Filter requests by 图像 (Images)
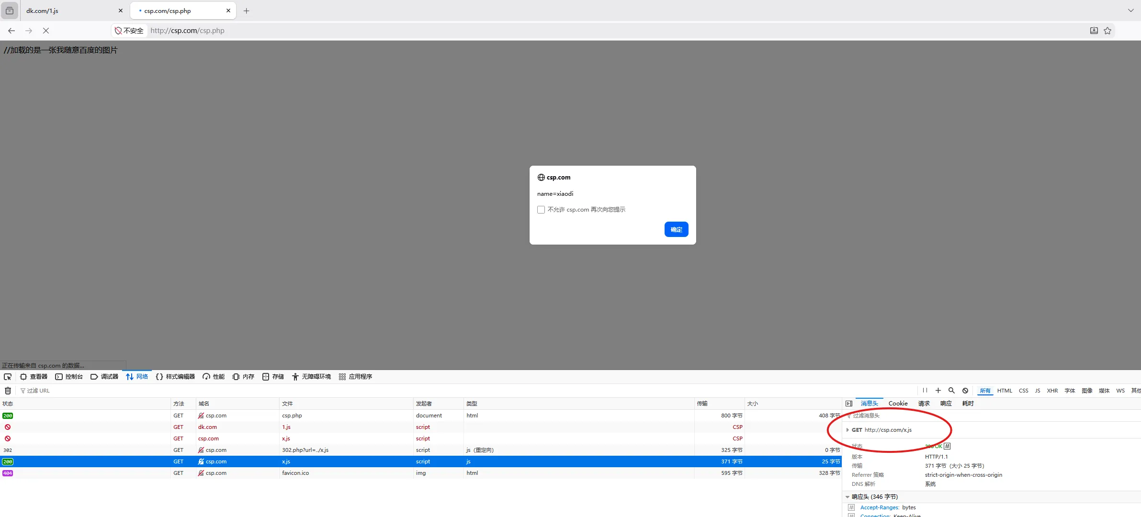 coord(1087,391)
